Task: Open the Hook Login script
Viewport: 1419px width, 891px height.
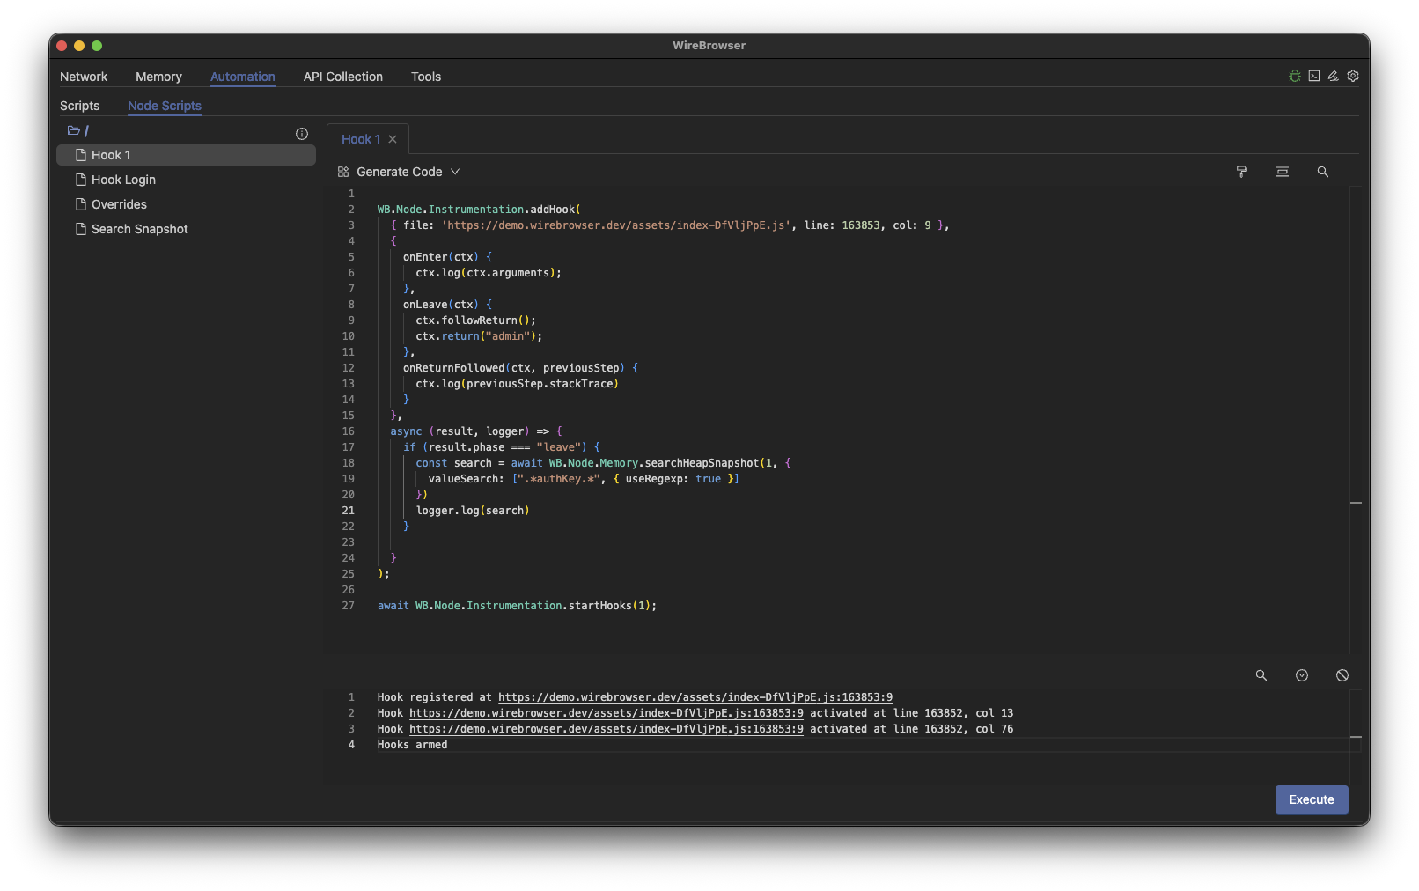Action: click(x=186, y=180)
